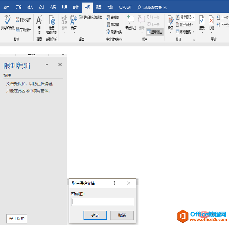Expand the Reviewing Pane dropdown arrow
The width and height of the screenshot is (229, 225).
(x=193, y=32)
